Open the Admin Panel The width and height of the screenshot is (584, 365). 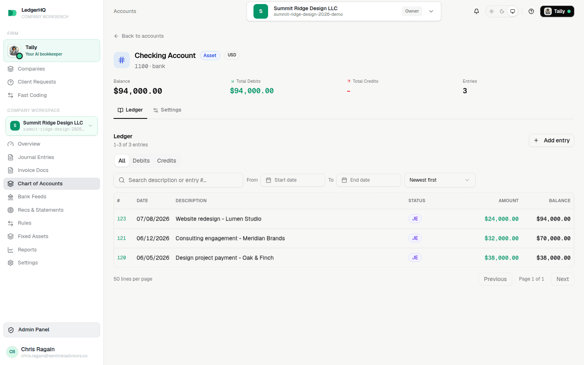pos(52,330)
